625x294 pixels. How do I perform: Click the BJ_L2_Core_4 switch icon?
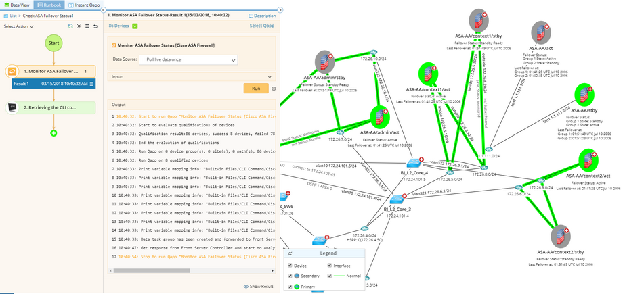(414, 162)
